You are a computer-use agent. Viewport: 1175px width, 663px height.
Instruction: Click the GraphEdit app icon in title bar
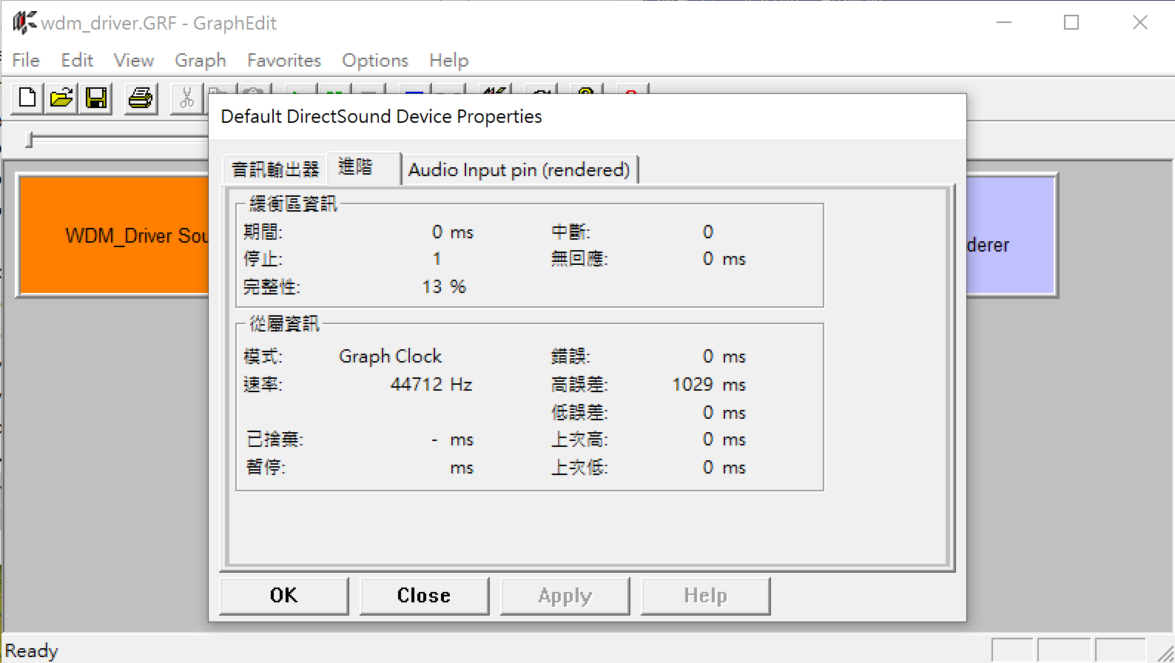pyautogui.click(x=24, y=23)
